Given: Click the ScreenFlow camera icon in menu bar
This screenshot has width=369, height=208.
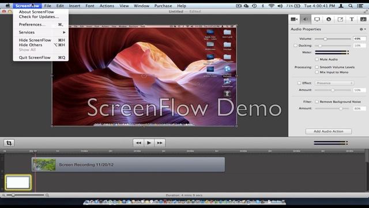Looking at the screenshot, I should pyautogui.click(x=239, y=6).
